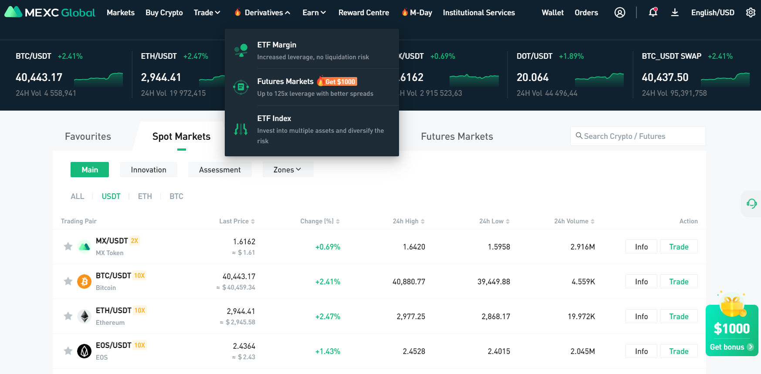Click Info button for EOS/USDT
Viewport: 761px width, 374px height.
point(641,351)
